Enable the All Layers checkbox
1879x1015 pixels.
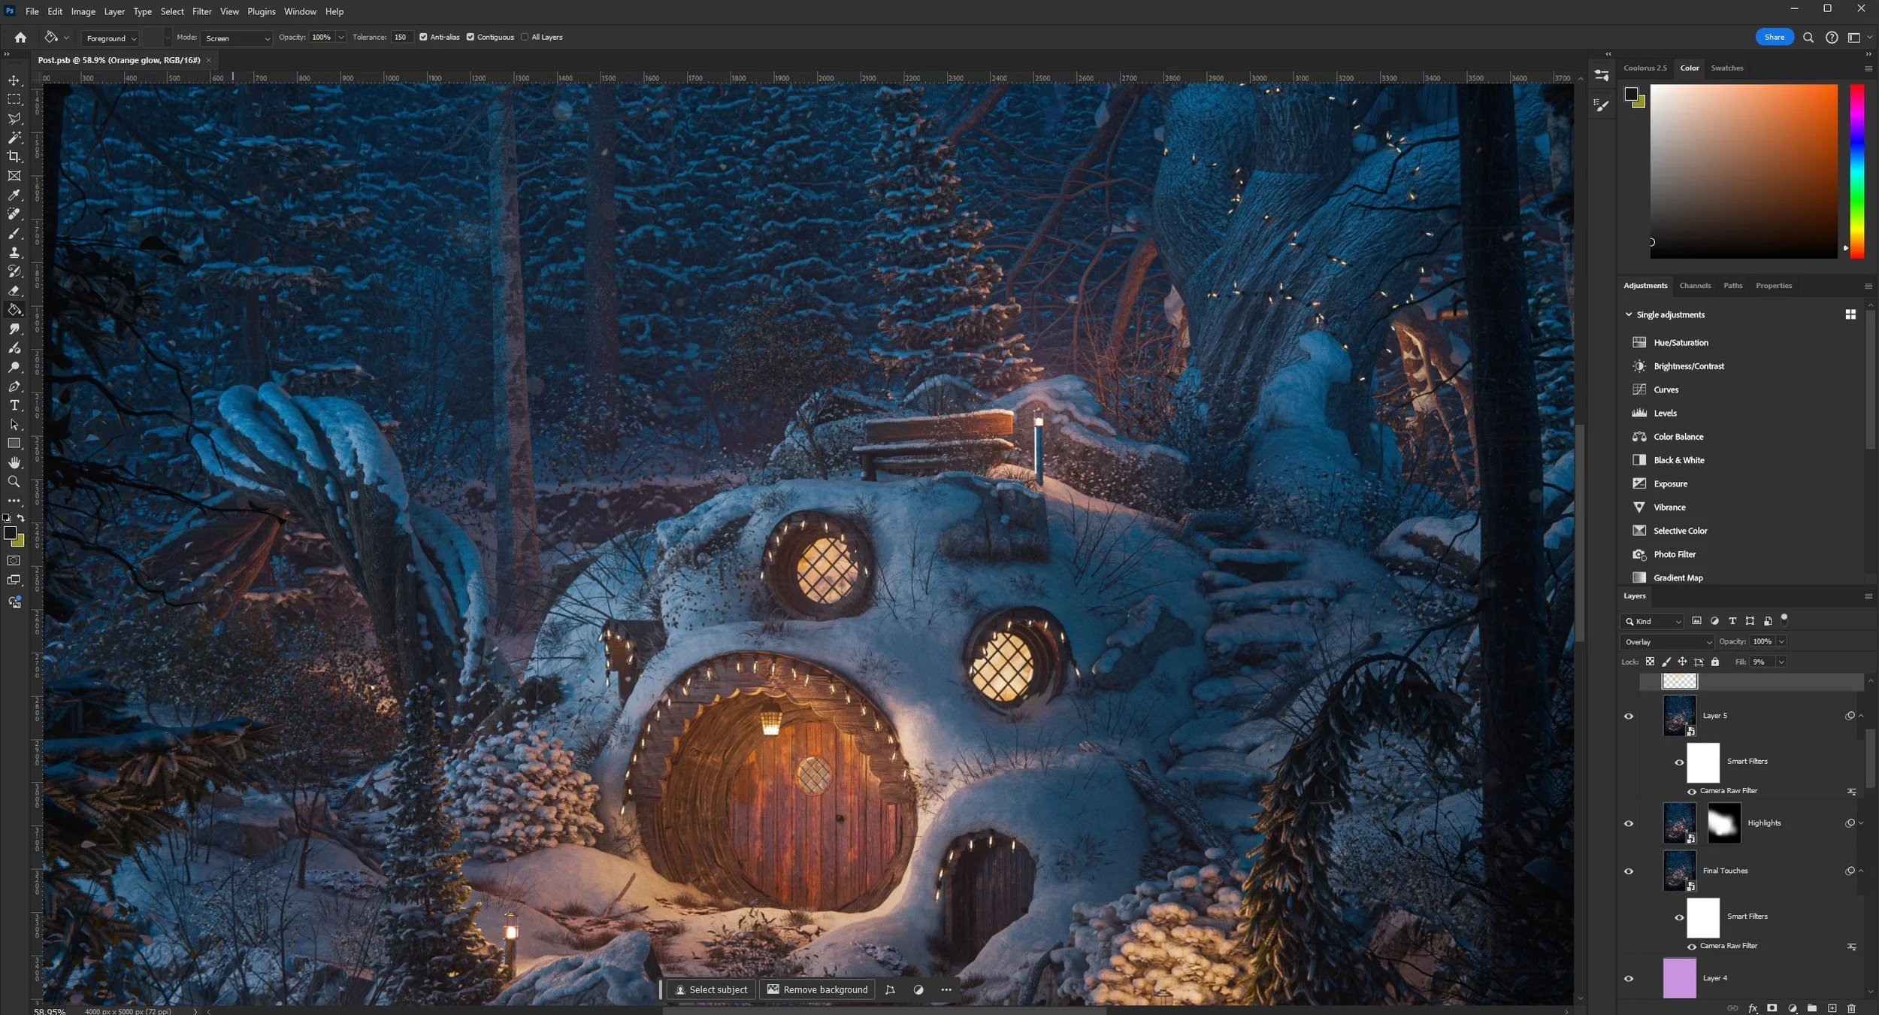[525, 37]
